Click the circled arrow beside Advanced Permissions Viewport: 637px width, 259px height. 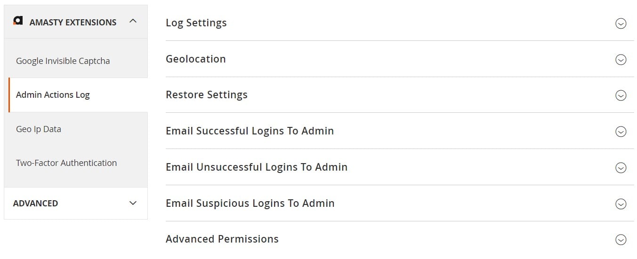tap(621, 240)
